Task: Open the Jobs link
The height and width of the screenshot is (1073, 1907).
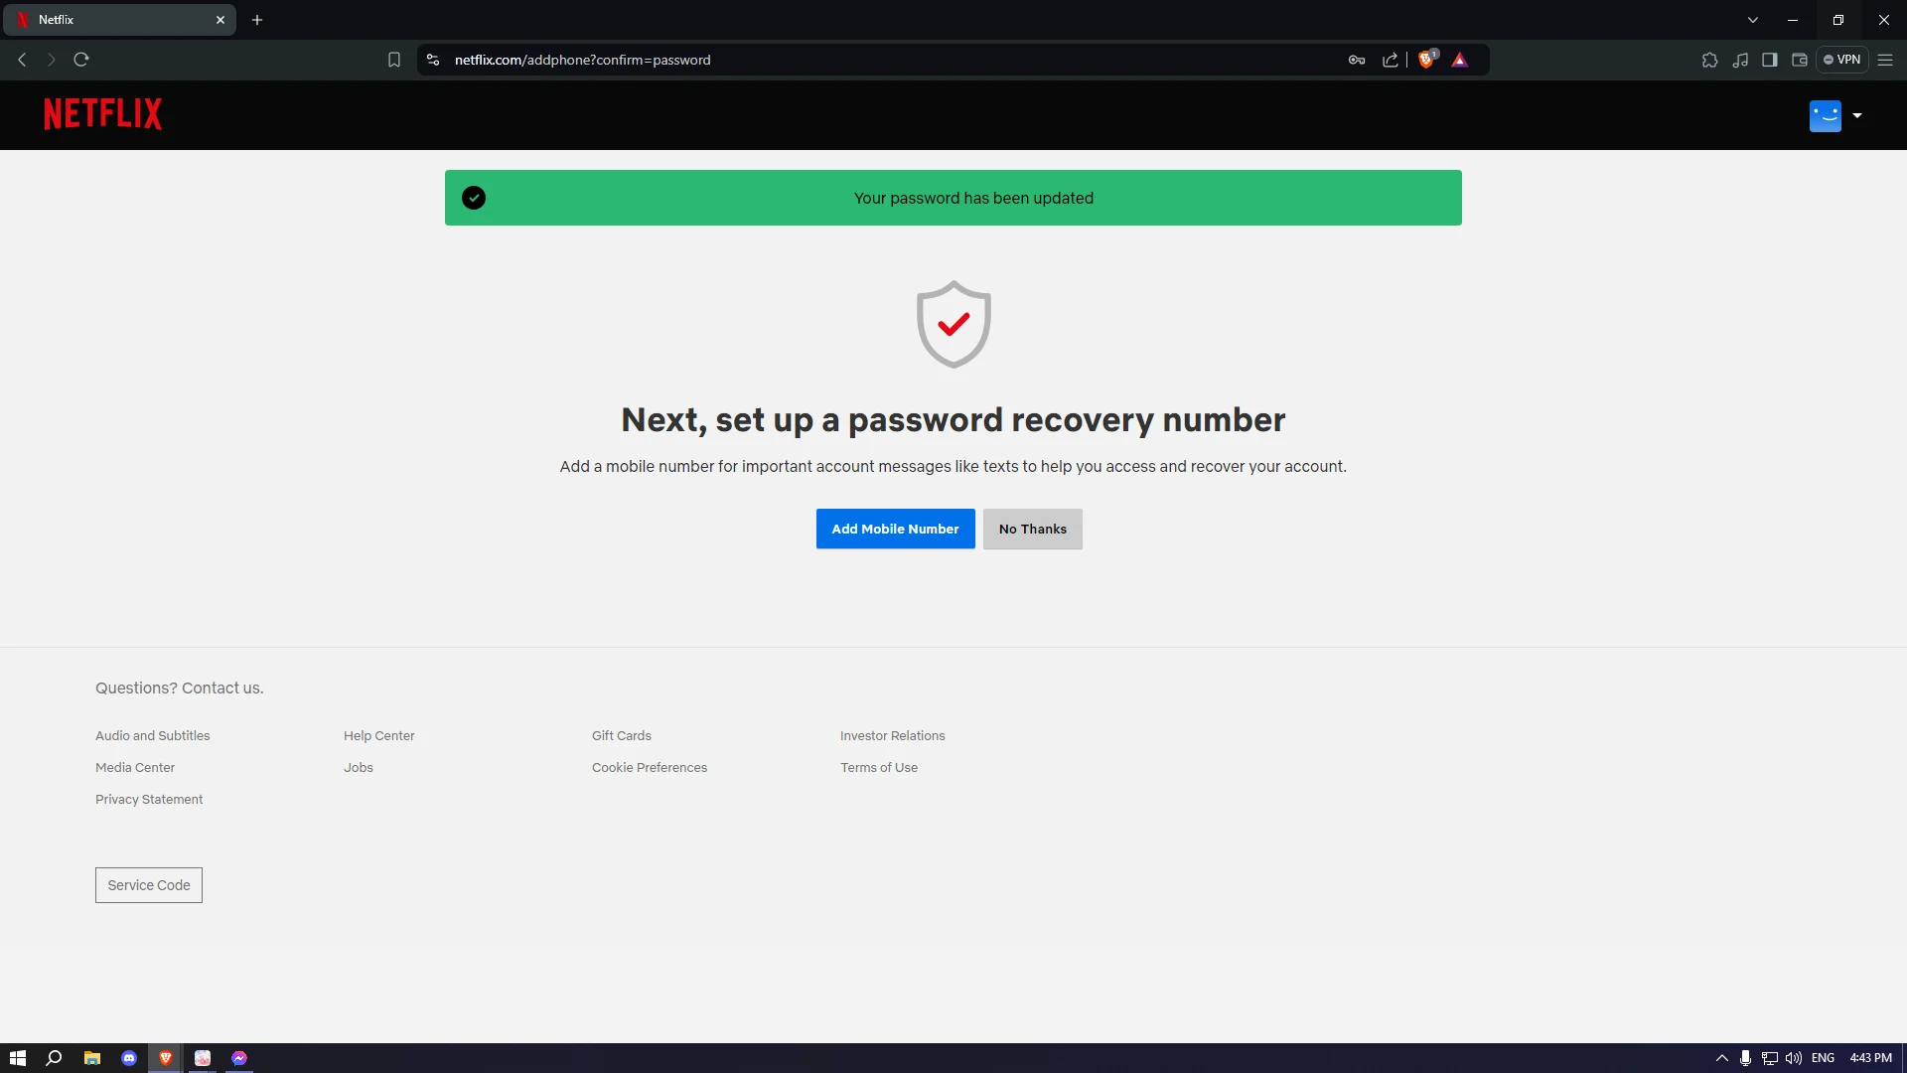Action: tap(359, 768)
